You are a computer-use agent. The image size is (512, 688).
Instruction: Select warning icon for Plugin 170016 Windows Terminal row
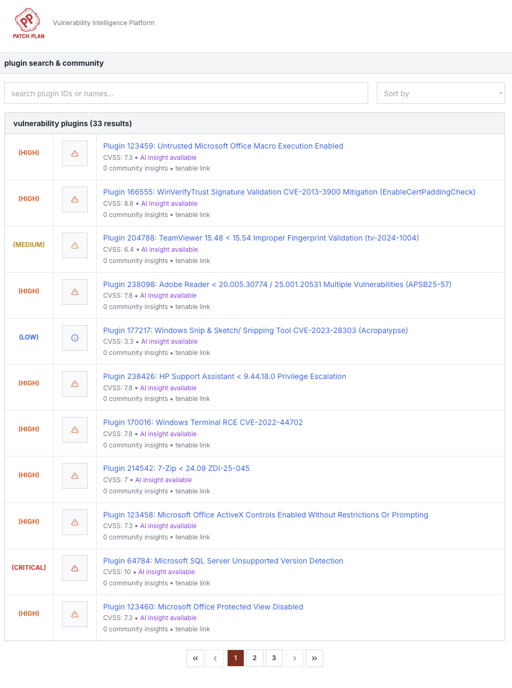pos(75,430)
